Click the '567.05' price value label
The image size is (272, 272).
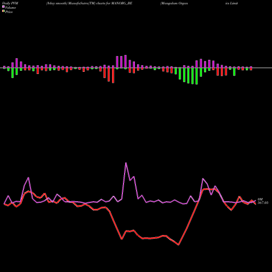pos(263,203)
